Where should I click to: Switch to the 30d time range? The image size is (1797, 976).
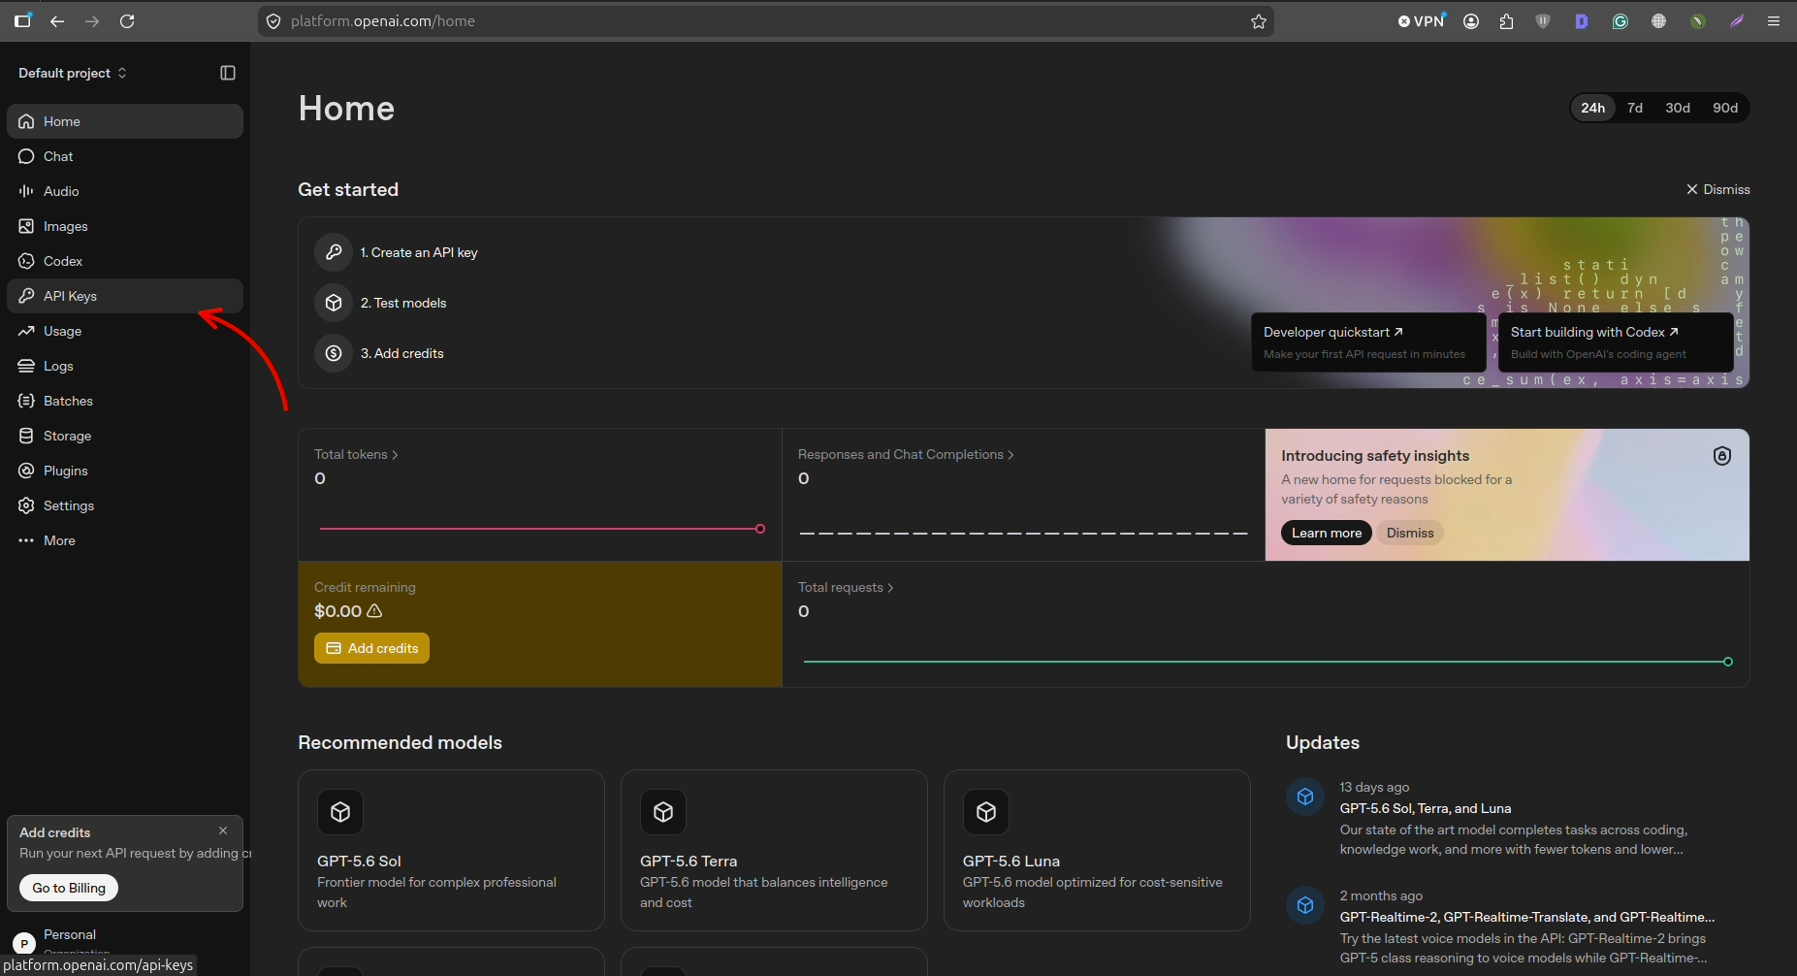tap(1678, 108)
